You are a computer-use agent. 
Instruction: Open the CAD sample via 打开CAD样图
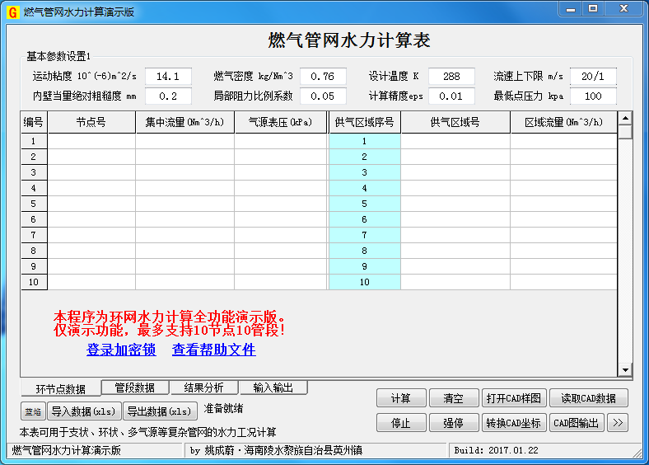[513, 398]
